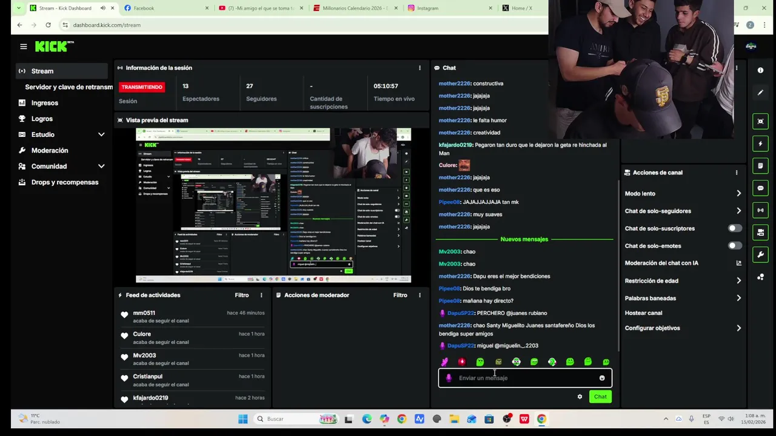
Task: Insert the red emote from quick emote row
Action: (462, 362)
